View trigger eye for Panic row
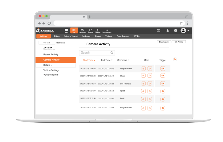The height and width of the screenshot is (142, 223). tap(163, 99)
